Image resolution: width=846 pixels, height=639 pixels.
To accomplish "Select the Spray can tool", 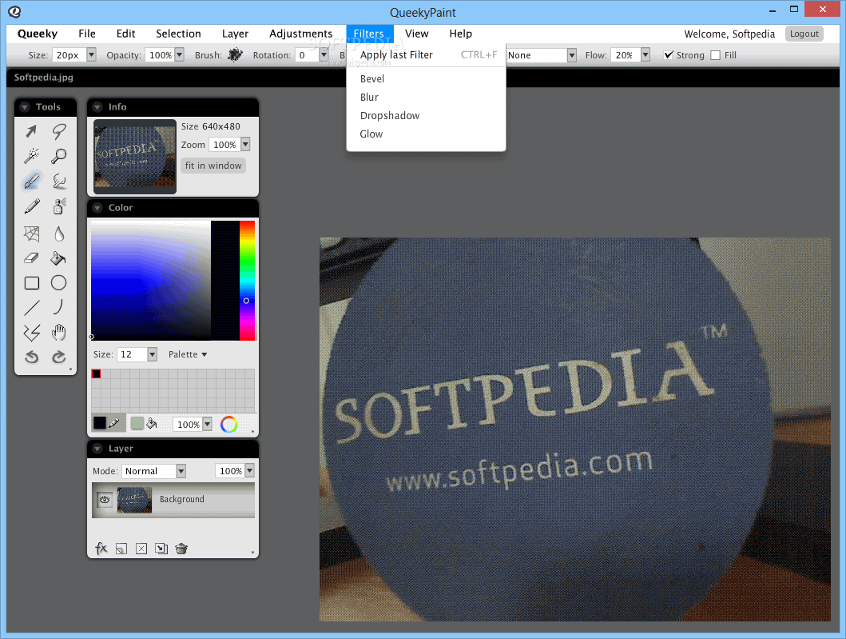I will pyautogui.click(x=59, y=206).
